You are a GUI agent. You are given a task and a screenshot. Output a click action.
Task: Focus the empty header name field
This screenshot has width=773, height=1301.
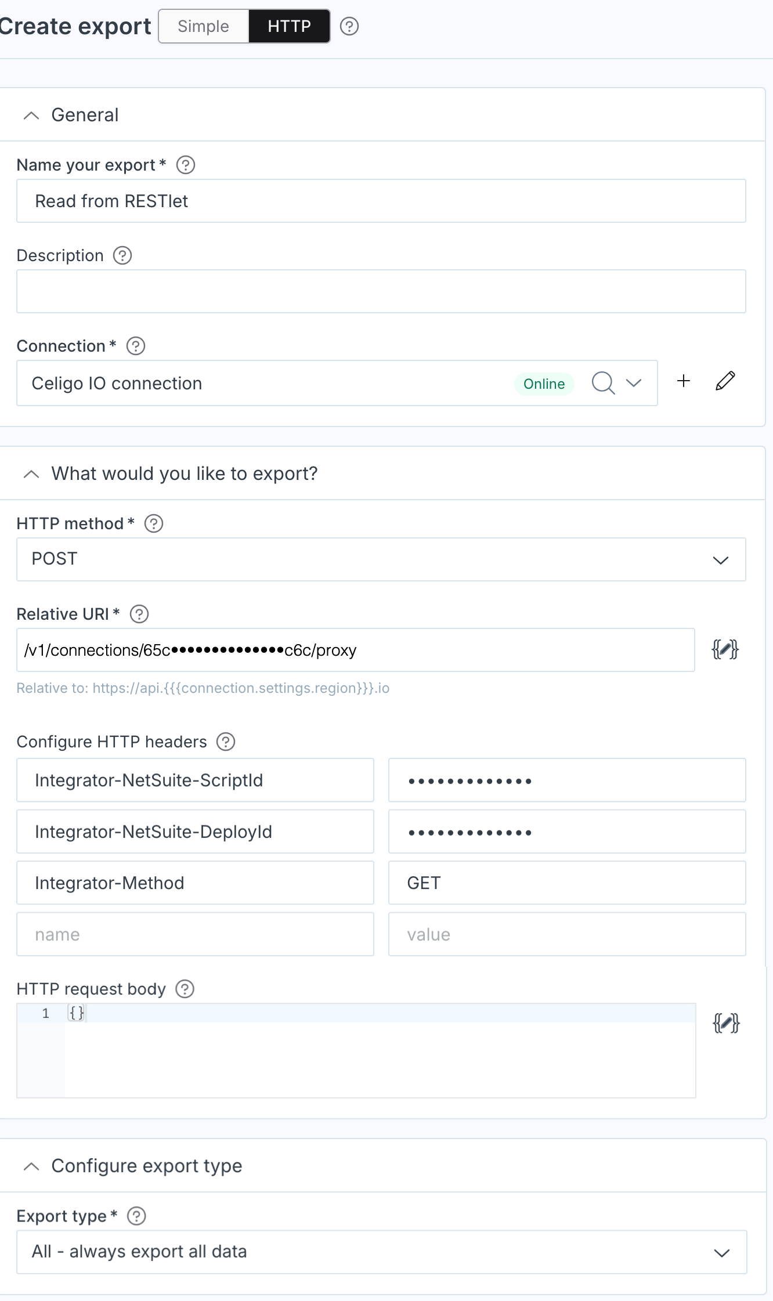coord(195,934)
